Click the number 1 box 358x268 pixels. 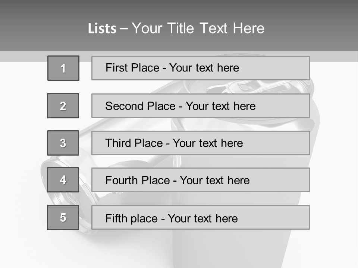click(x=63, y=68)
